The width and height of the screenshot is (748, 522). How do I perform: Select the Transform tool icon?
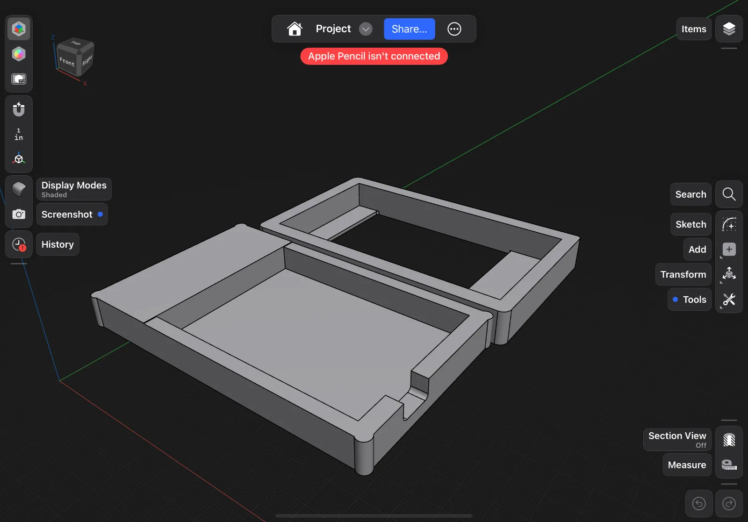point(729,274)
